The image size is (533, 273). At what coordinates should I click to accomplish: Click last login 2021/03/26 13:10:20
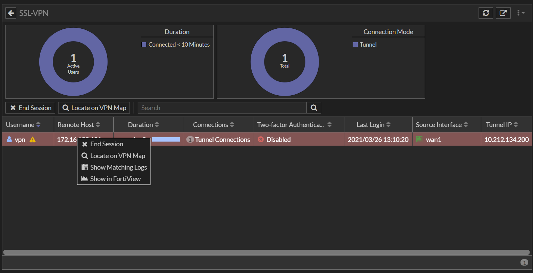pyautogui.click(x=378, y=140)
